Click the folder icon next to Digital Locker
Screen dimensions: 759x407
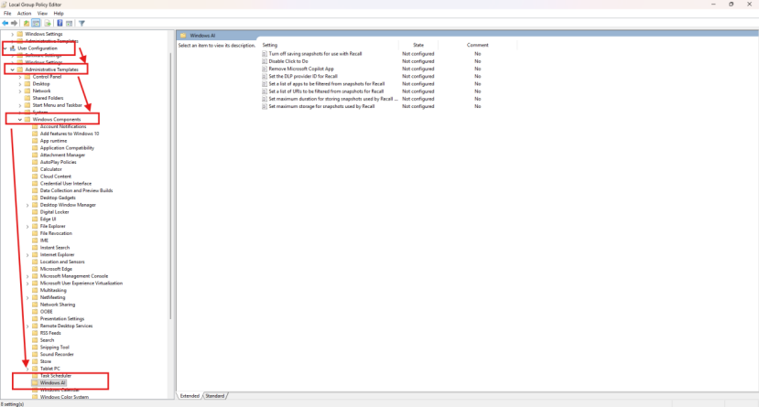35,212
